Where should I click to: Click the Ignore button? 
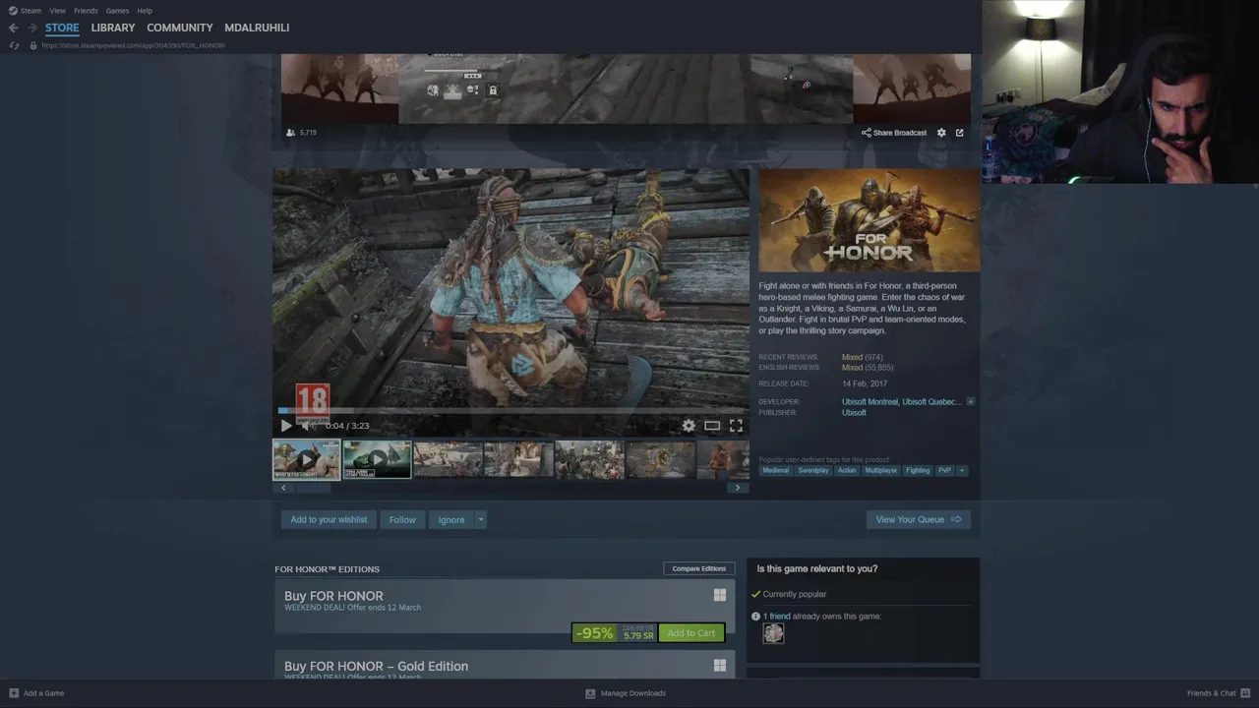451,519
